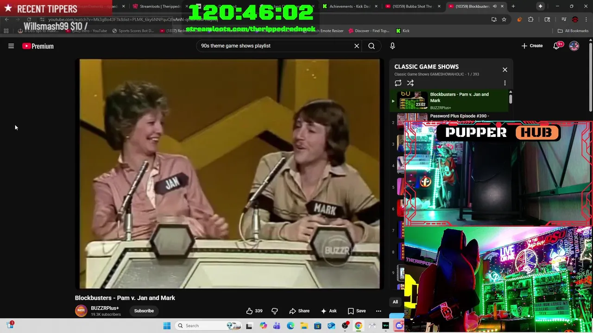The image size is (593, 333).
Task: Clear the search box with the X
Action: point(357,46)
